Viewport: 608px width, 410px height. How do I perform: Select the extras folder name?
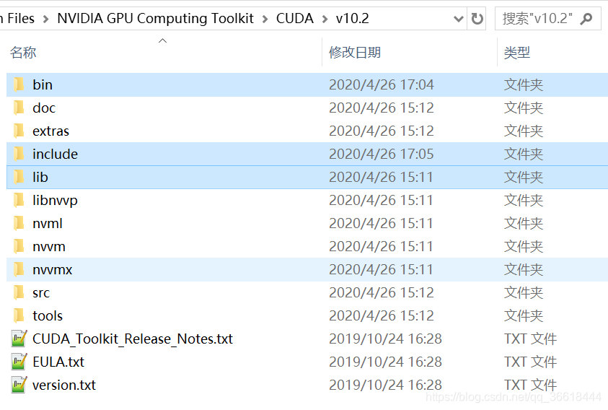click(50, 131)
